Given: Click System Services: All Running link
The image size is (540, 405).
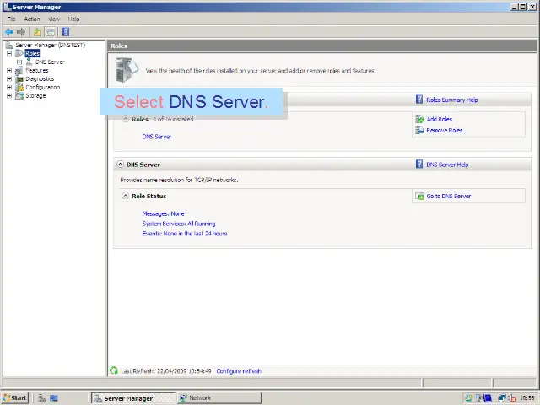Looking at the screenshot, I should (179, 224).
